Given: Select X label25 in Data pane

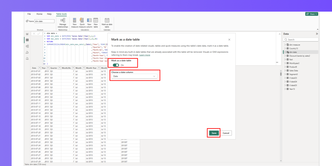Looking at the screenshot, I should pos(293,85).
